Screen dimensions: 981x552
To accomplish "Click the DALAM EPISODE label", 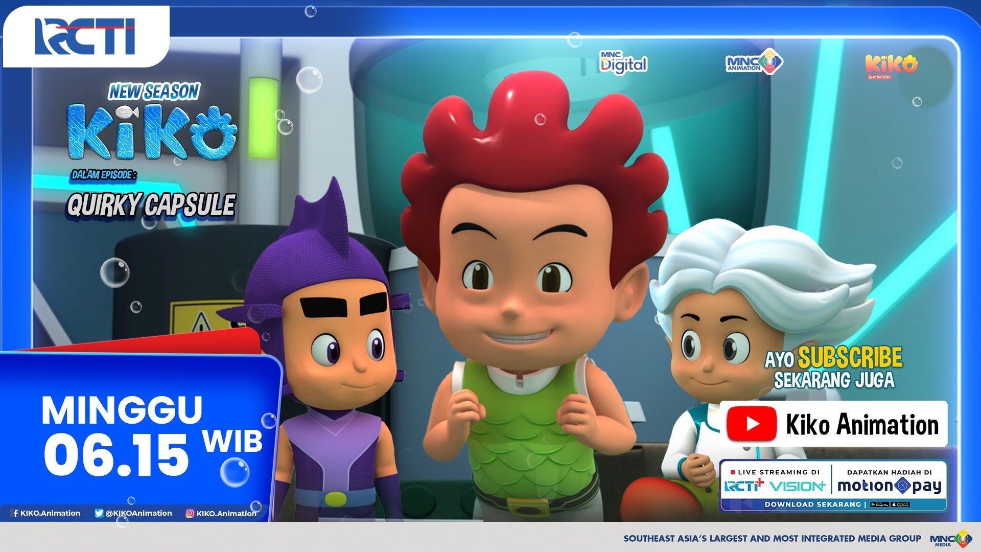I will 104,175.
